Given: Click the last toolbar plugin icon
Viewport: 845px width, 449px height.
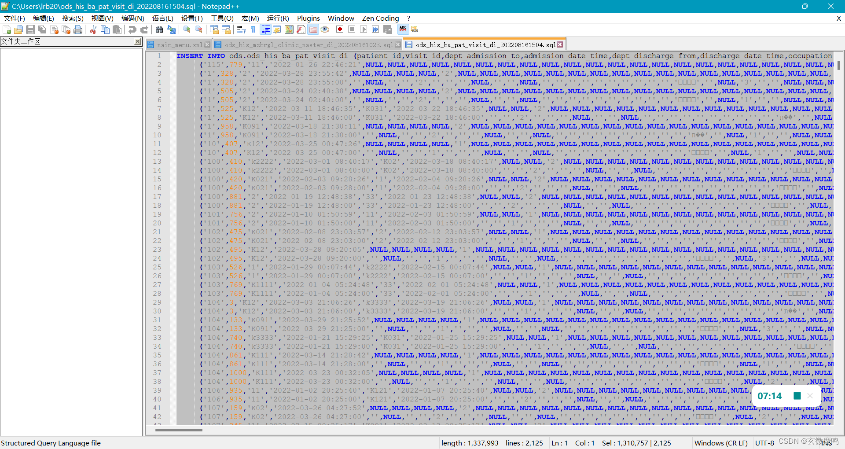Looking at the screenshot, I should tap(415, 29).
